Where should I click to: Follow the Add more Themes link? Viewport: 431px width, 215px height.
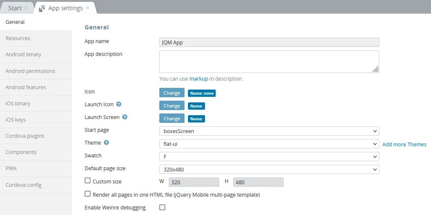[405, 144]
